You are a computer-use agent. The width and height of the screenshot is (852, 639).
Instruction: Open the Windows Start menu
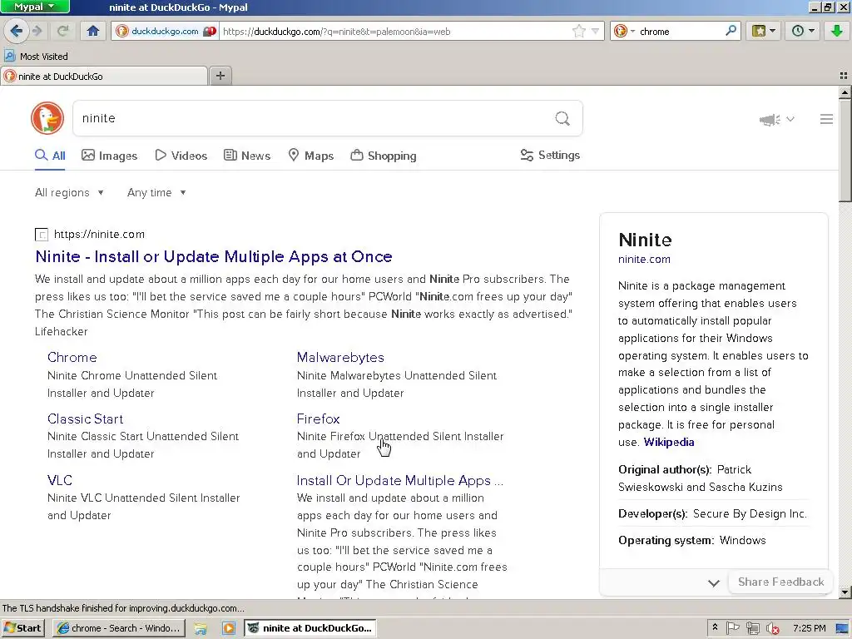[x=22, y=627]
